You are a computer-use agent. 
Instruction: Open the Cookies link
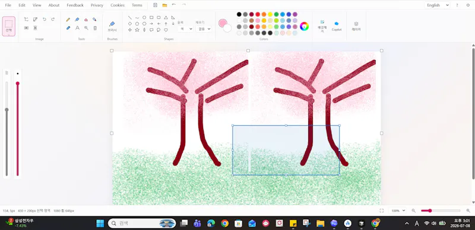point(118,5)
